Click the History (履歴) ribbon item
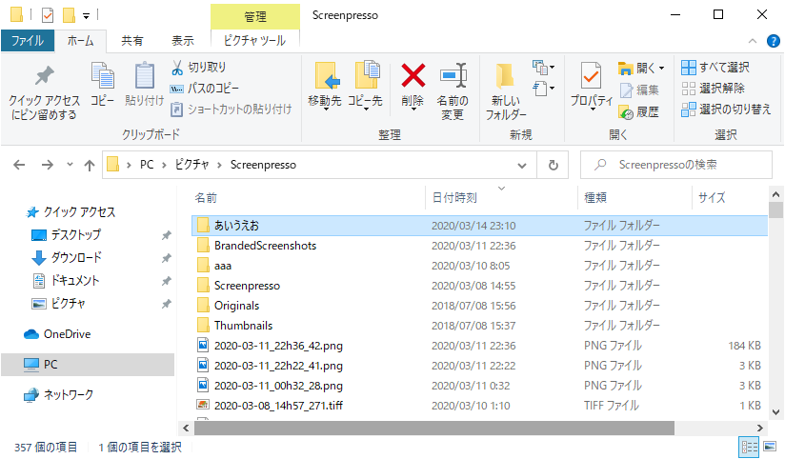 639,112
